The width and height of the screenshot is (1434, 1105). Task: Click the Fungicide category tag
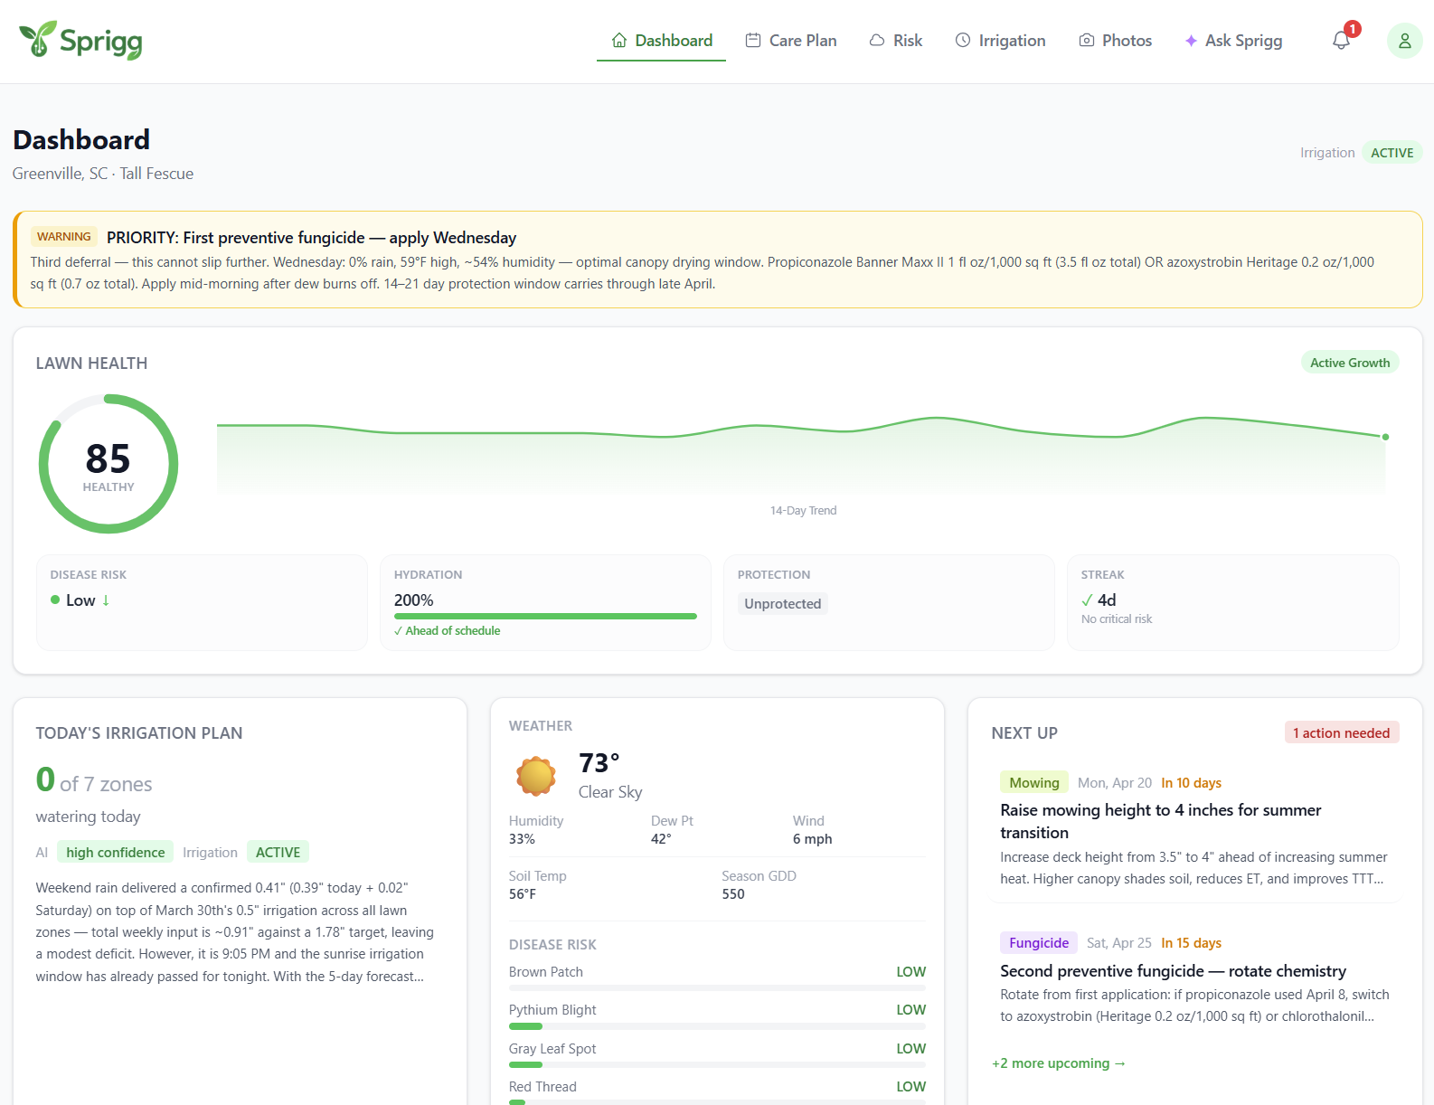[1039, 942]
